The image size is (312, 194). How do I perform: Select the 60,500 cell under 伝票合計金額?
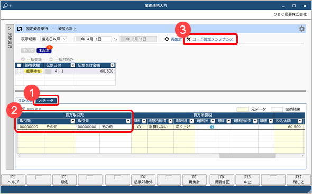tap(96, 71)
